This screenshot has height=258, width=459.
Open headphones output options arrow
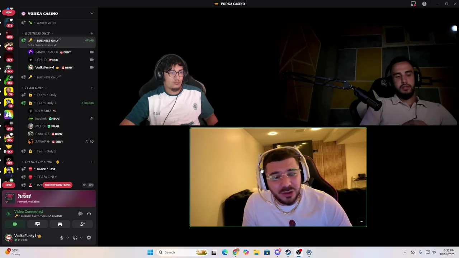pos(81,238)
